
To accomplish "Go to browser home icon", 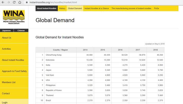I will 20,2.
